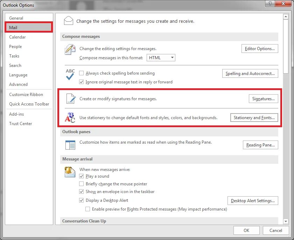Enable Briefly change the mouse pointer

click(81, 184)
